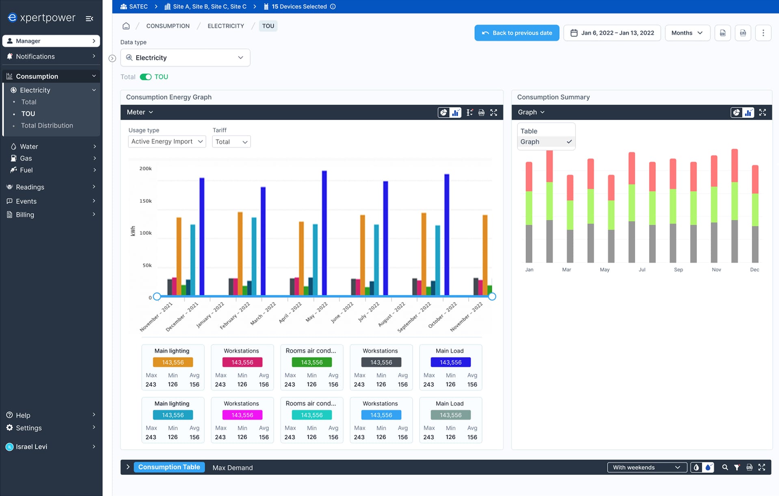This screenshot has height=496, width=779.
Task: Open Total Distribution in the sidebar
Action: pos(47,125)
